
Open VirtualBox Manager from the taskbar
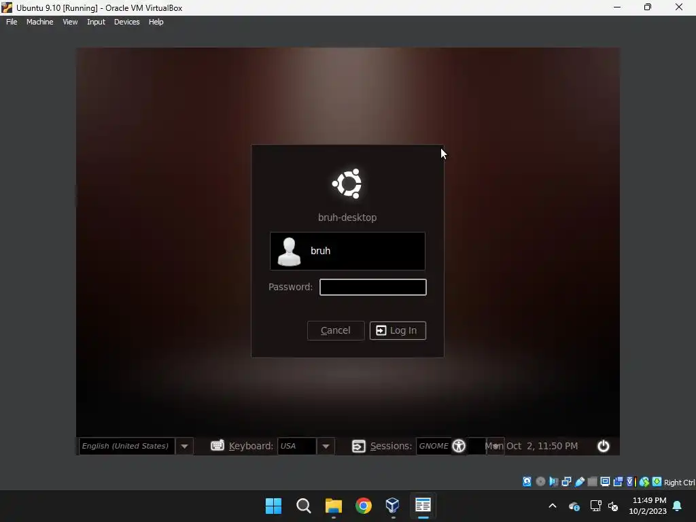coord(393,506)
